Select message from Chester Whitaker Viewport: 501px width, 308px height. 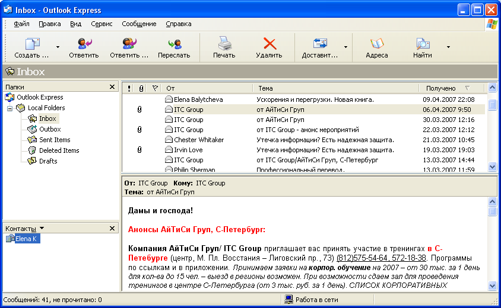coord(304,140)
